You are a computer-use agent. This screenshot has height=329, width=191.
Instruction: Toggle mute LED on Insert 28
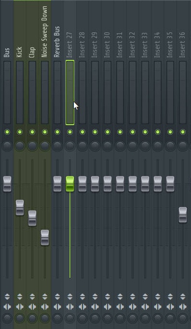pyautogui.click(x=82, y=132)
